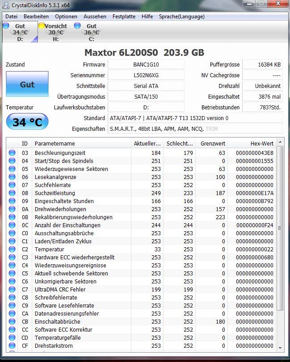Open the Optionen menu
Image resolution: width=290 pixels, height=362 pixels.
coord(66,17)
